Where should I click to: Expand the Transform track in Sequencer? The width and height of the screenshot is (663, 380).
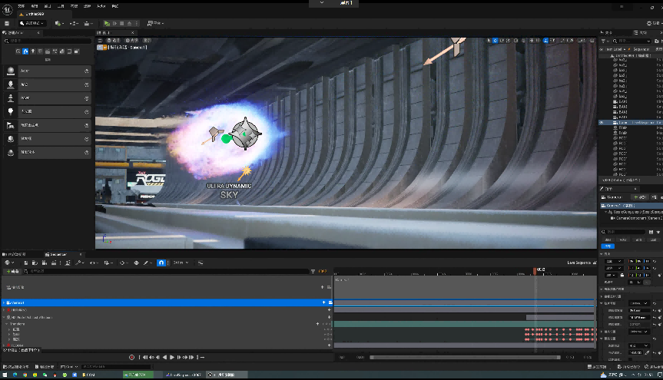[x=7, y=324]
